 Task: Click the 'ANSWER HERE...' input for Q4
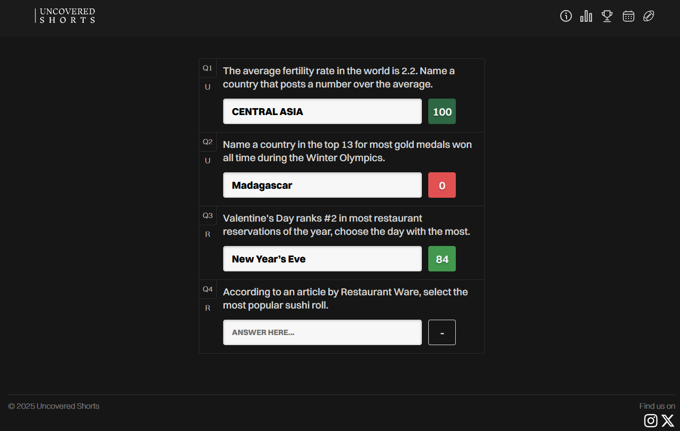[322, 332]
